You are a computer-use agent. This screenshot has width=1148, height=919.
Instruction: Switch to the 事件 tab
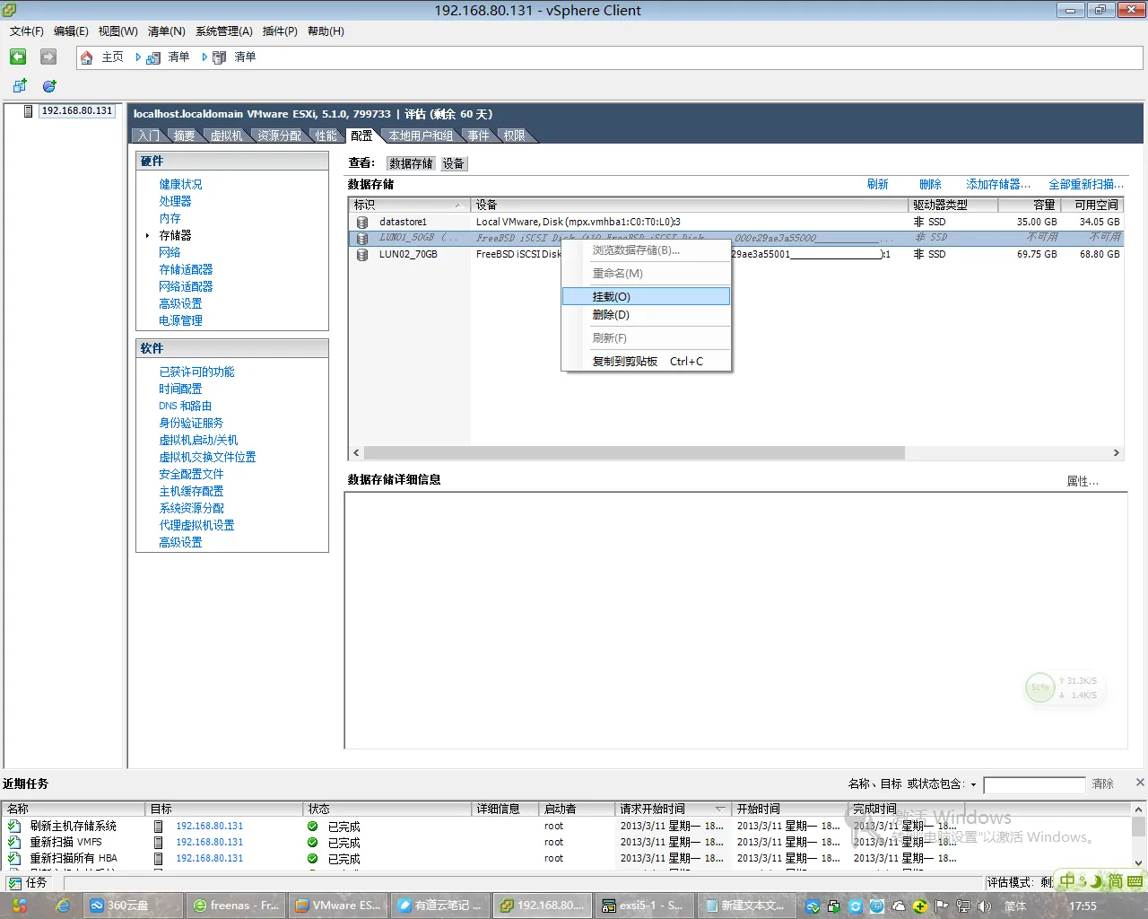pyautogui.click(x=479, y=136)
